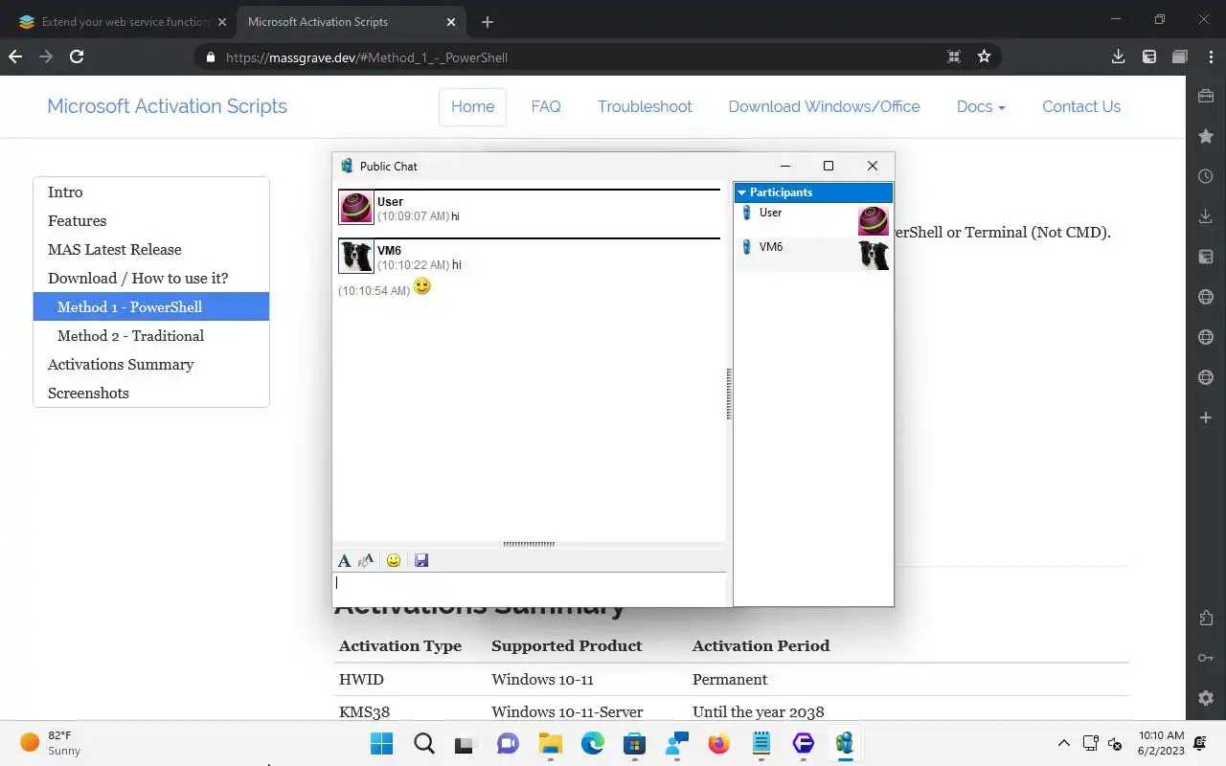Open the Home nav item
The height and width of the screenshot is (766, 1226).
(472, 106)
